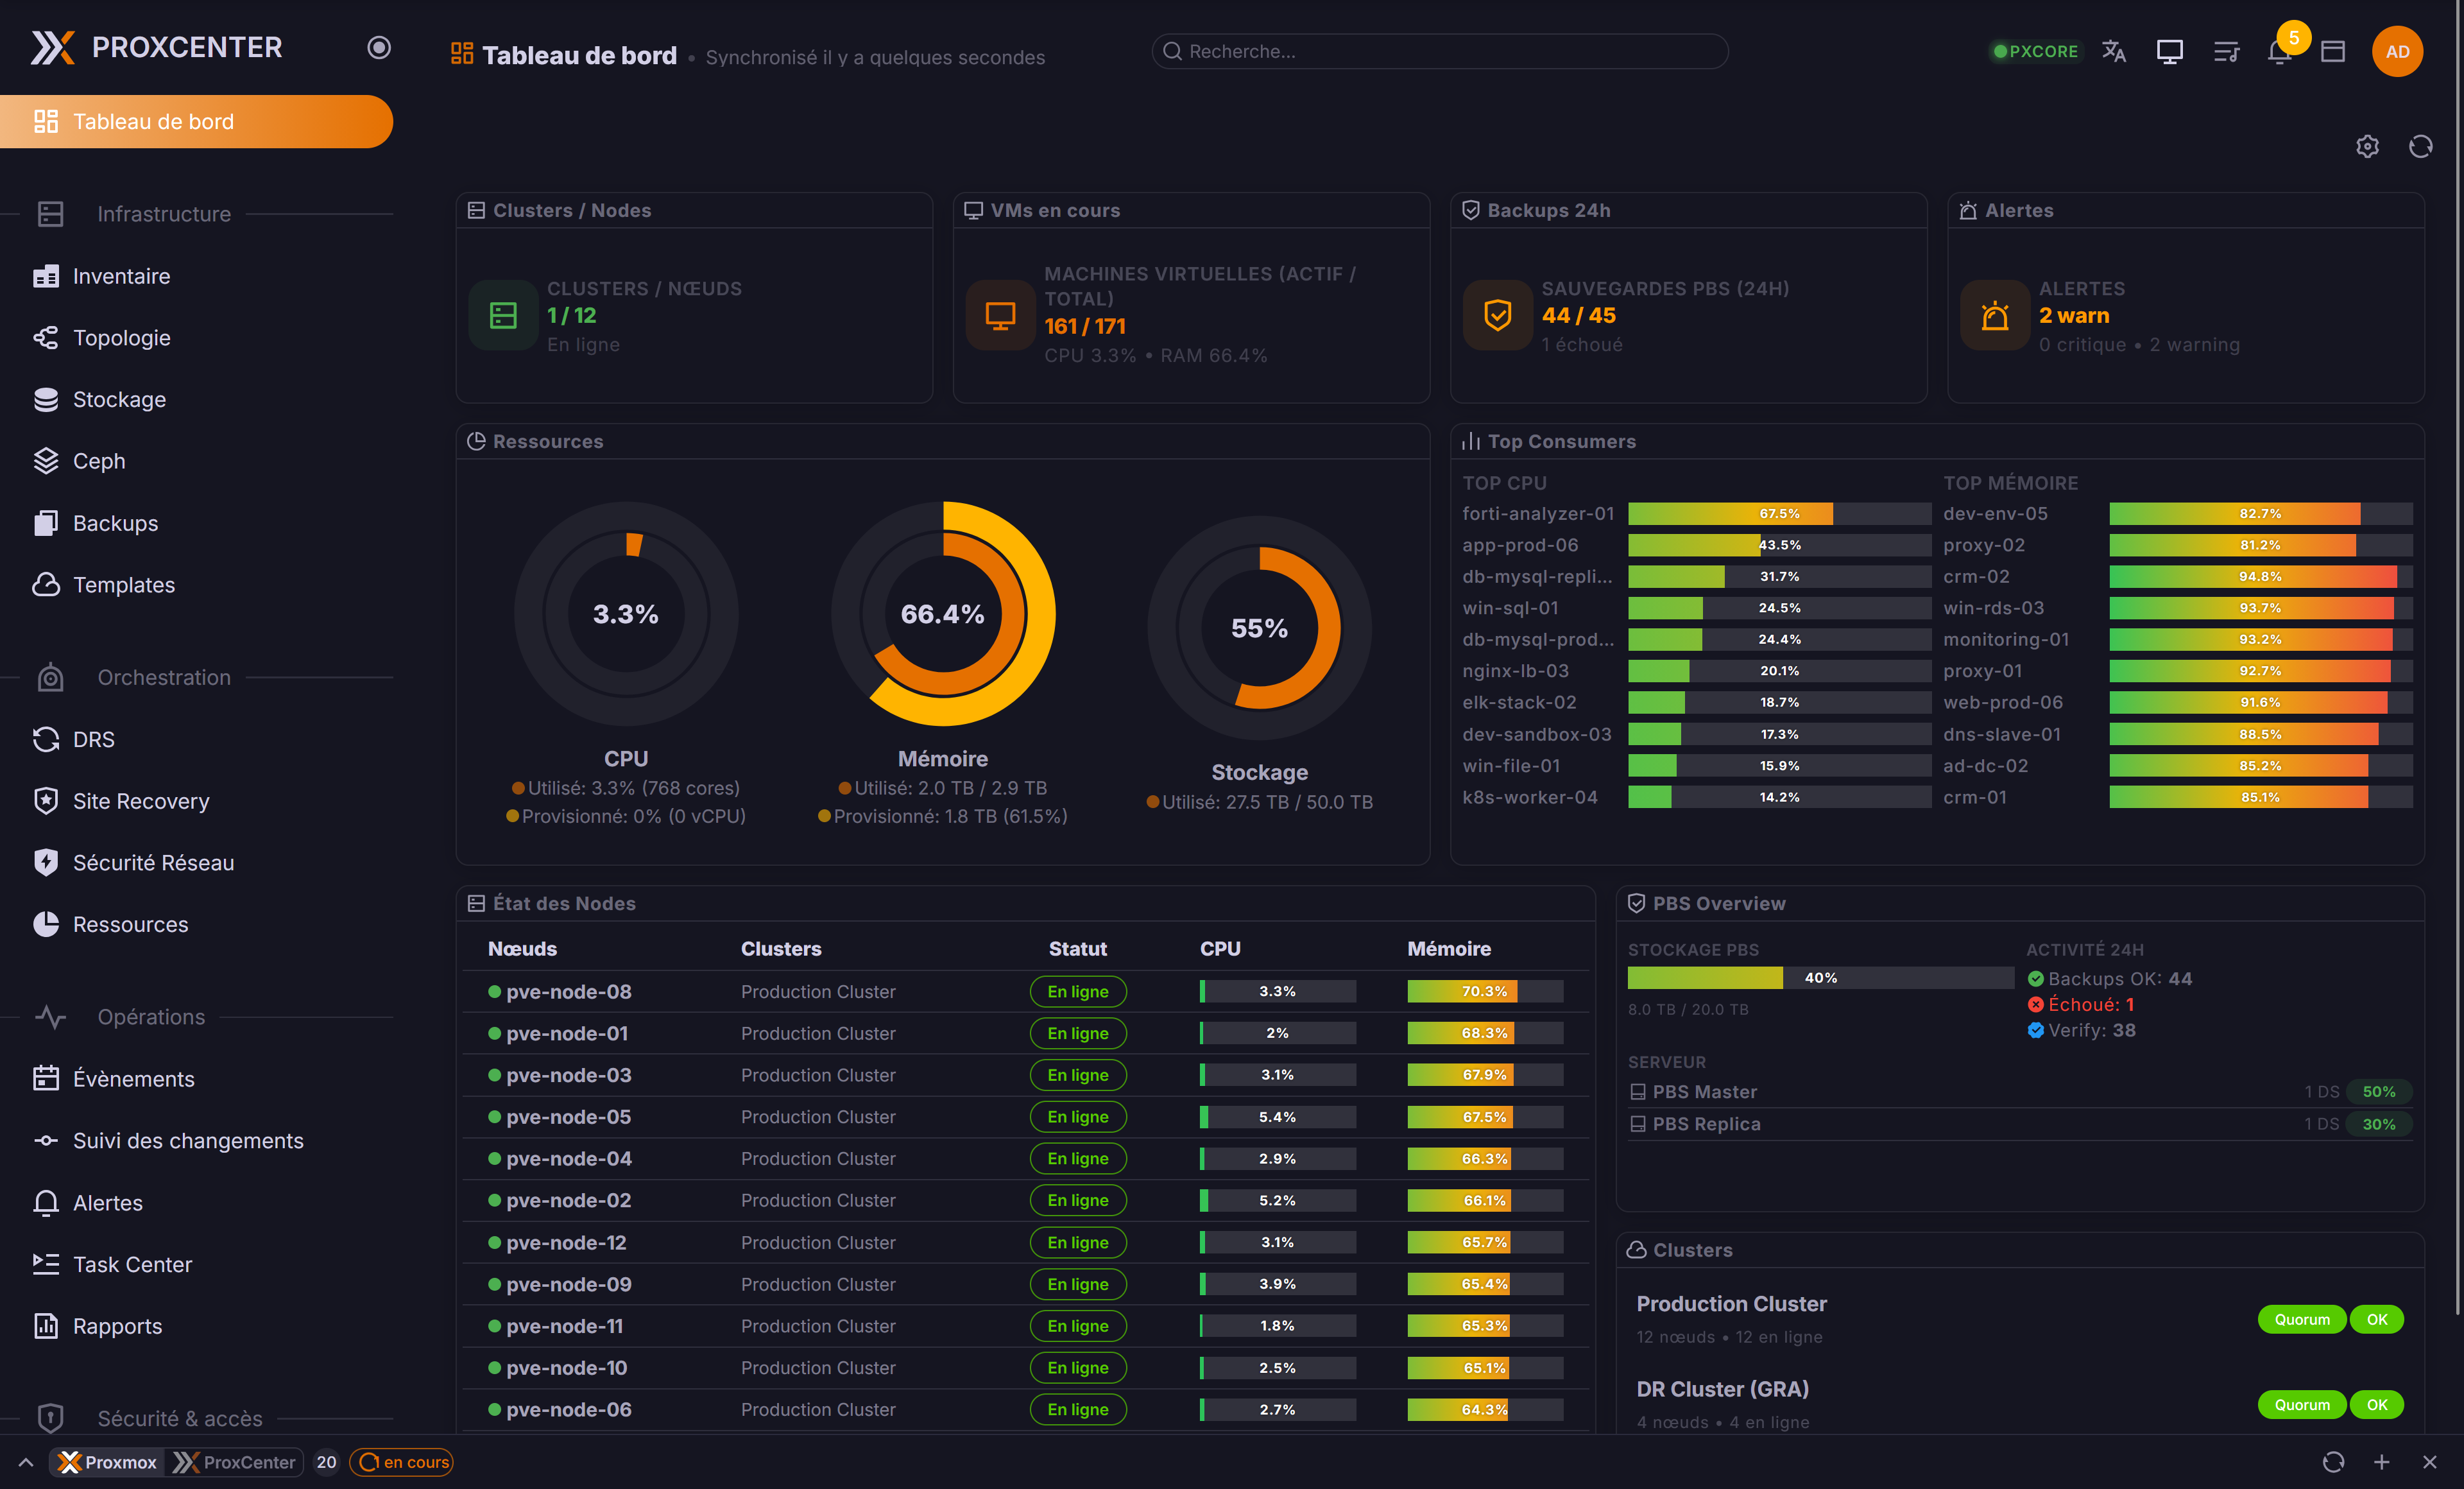Collapse the bottom taskbar with the chevron
2464x1489 pixels.
click(25, 1461)
